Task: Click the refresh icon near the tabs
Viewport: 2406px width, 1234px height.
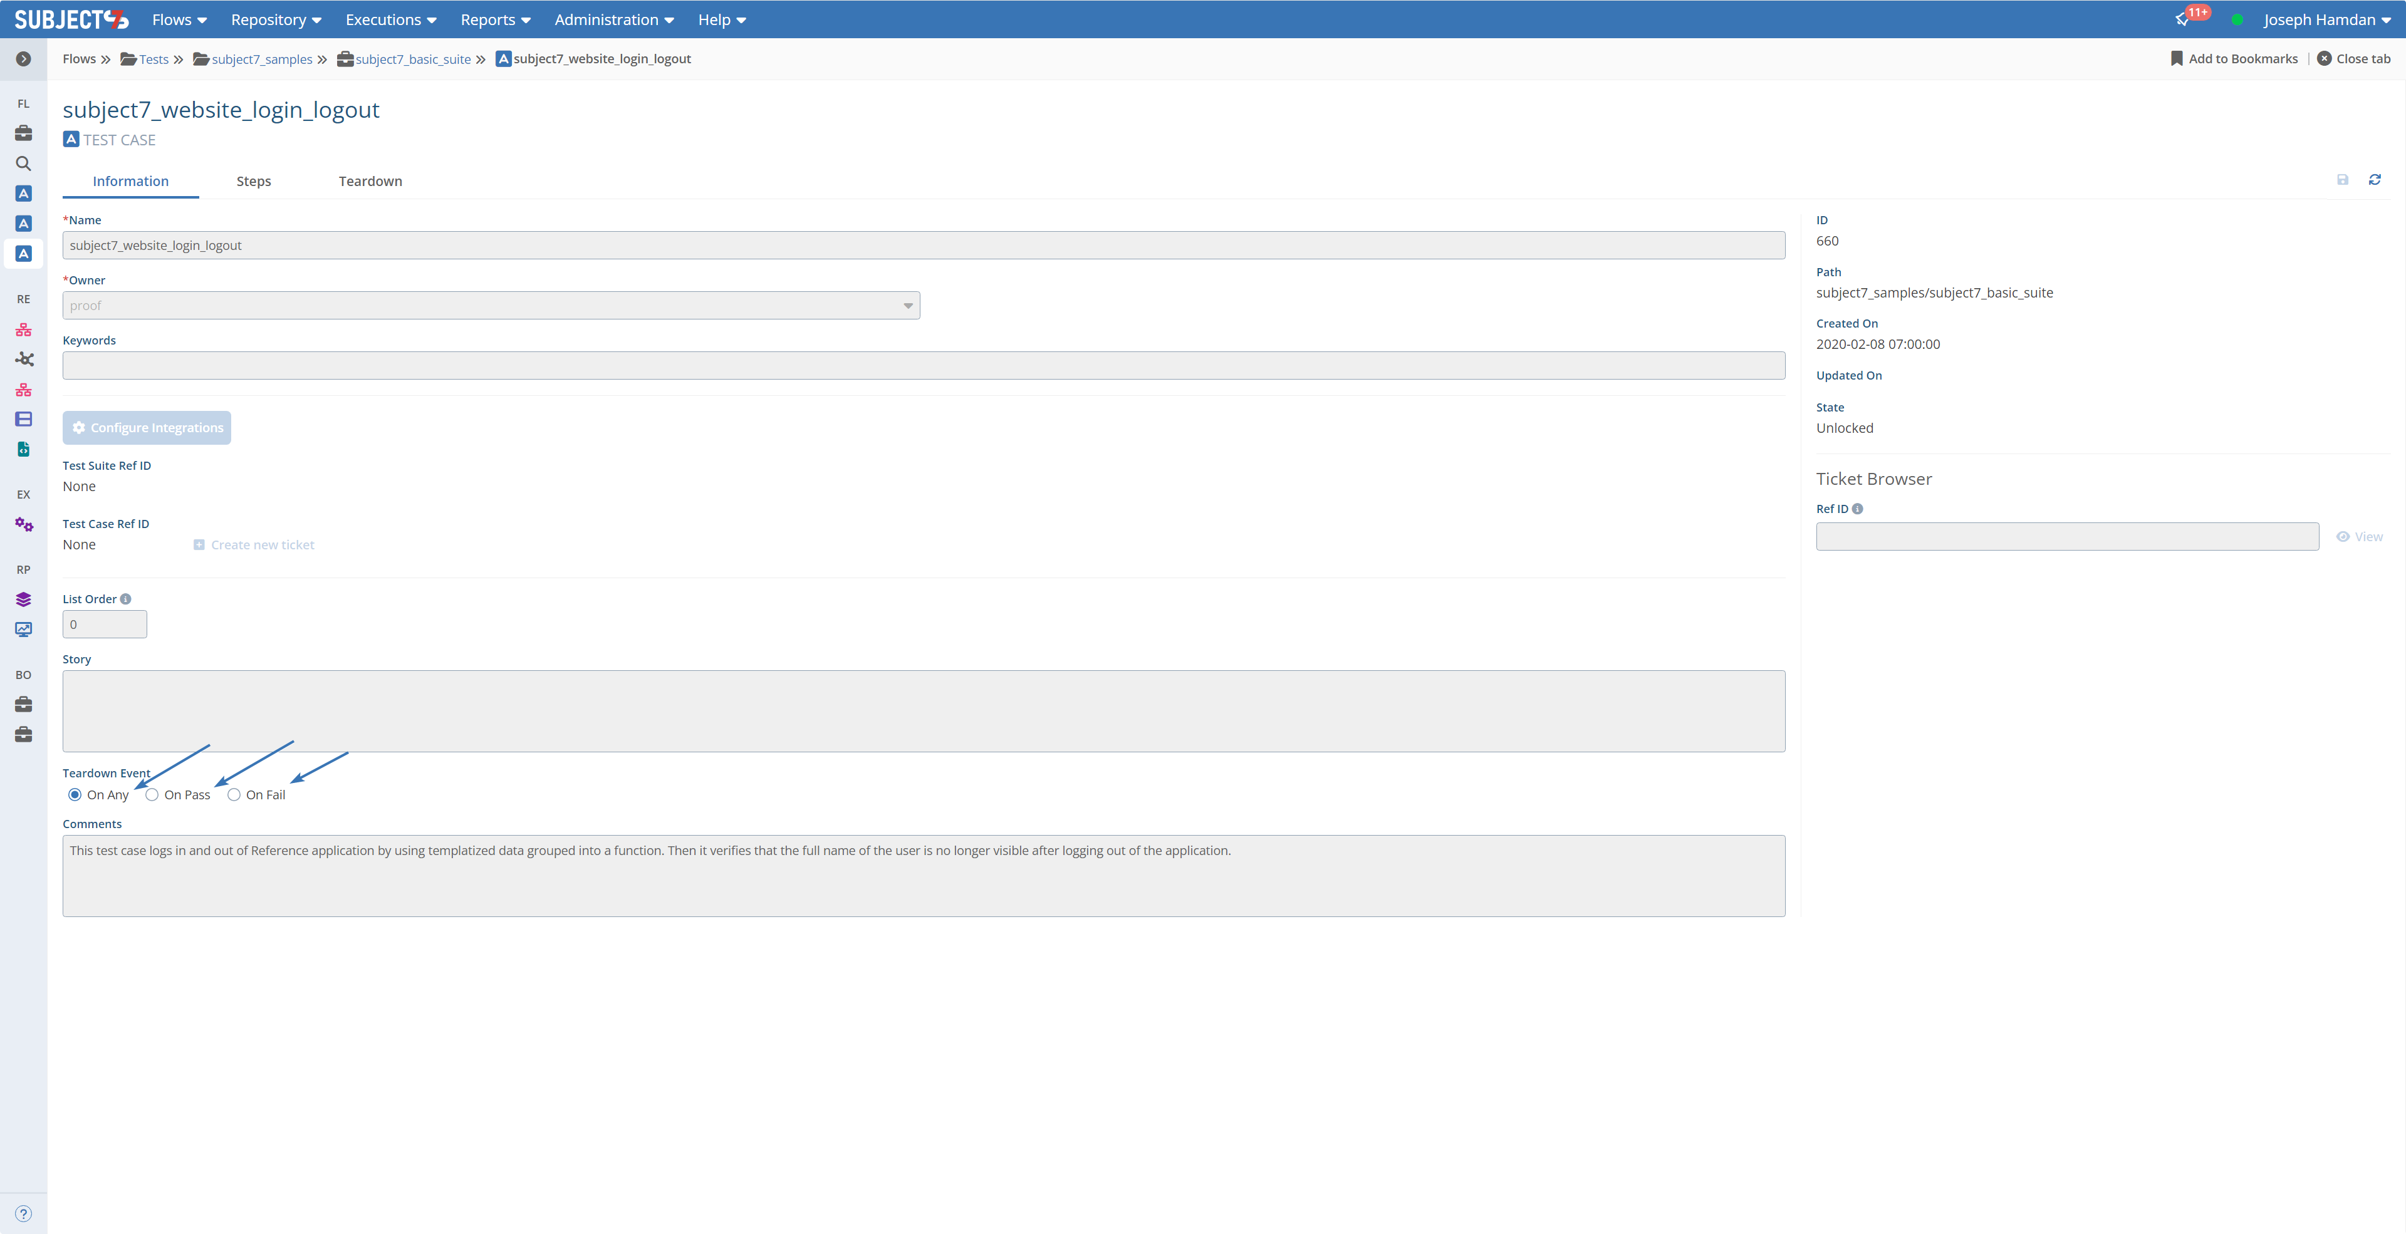Action: pyautogui.click(x=2374, y=179)
